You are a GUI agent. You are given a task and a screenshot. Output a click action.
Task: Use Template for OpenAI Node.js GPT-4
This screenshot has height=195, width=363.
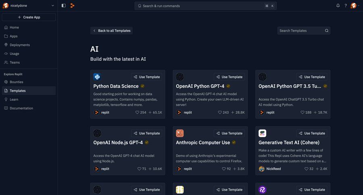[x=147, y=133]
